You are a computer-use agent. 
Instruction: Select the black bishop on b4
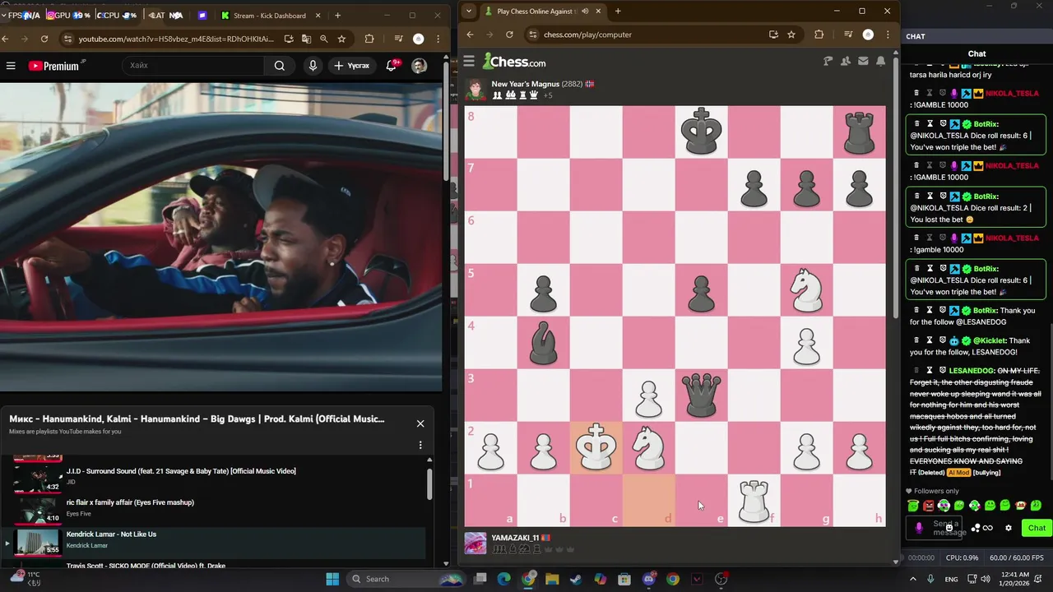(543, 342)
